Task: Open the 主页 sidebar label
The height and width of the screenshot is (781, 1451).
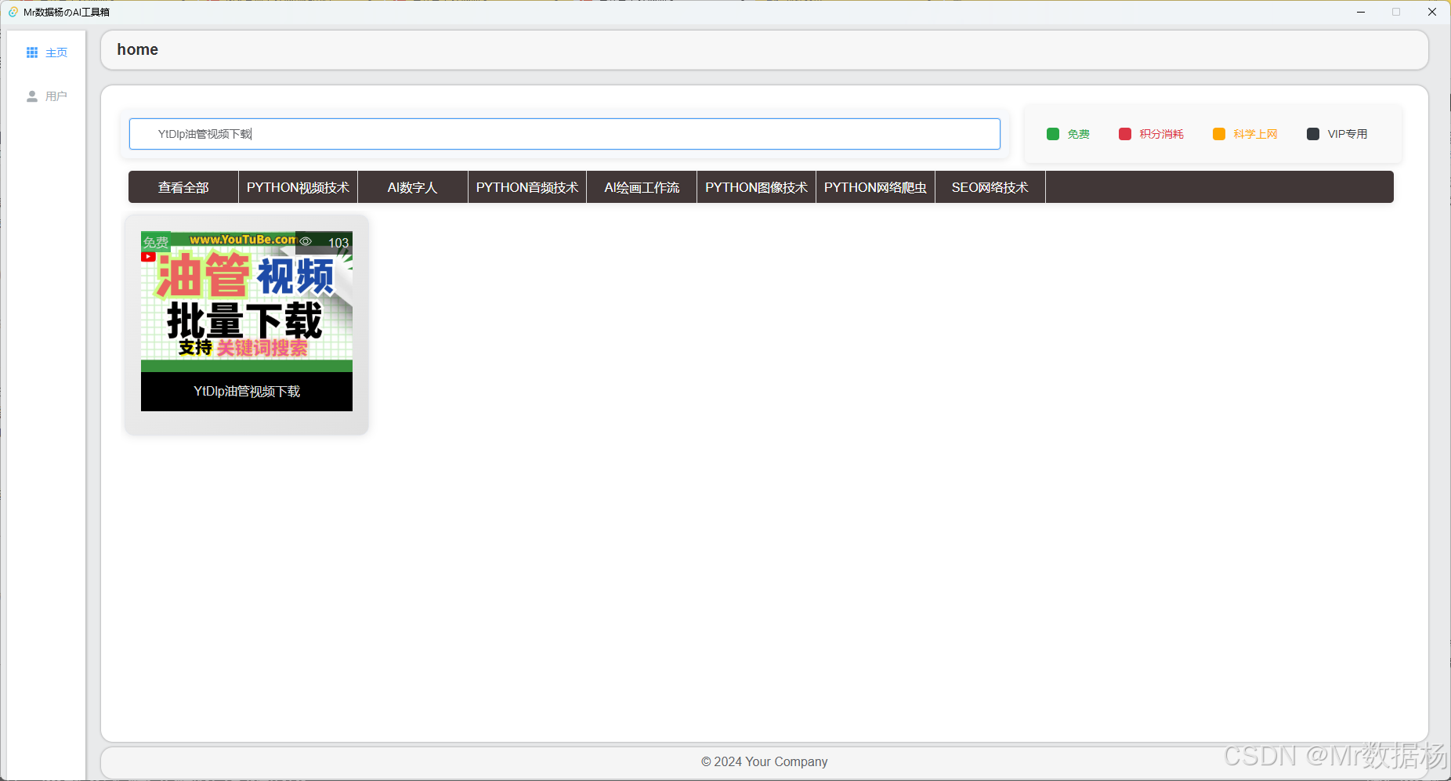Action: (x=56, y=52)
